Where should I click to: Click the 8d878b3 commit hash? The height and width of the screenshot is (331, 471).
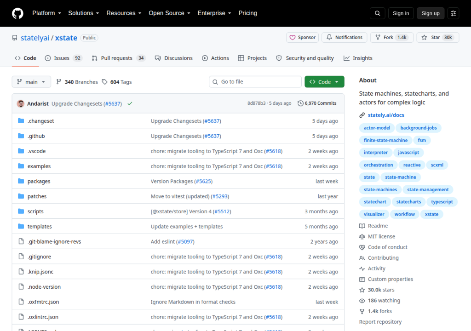[x=257, y=103]
